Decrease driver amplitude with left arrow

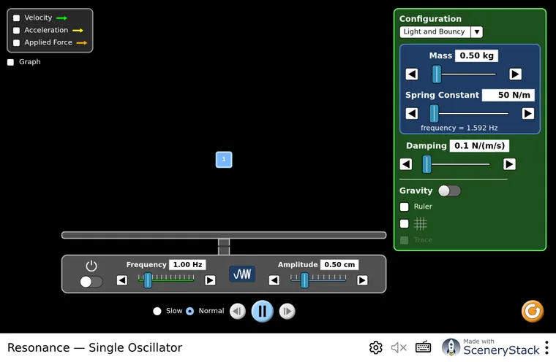point(274,280)
